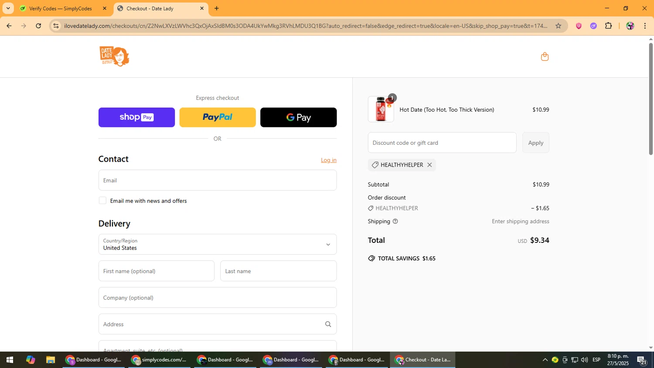Open the Windows Start menu
Screen dimensions: 654x368
coord(10,360)
